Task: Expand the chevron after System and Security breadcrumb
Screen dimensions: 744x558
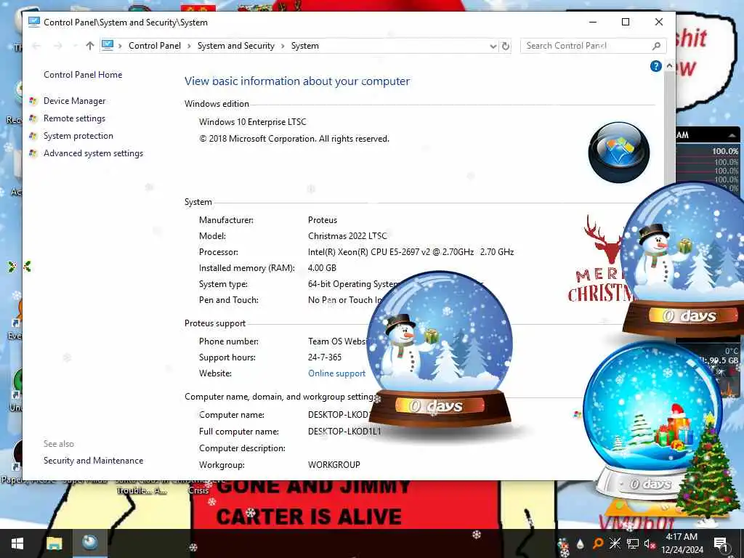Action: 283,46
